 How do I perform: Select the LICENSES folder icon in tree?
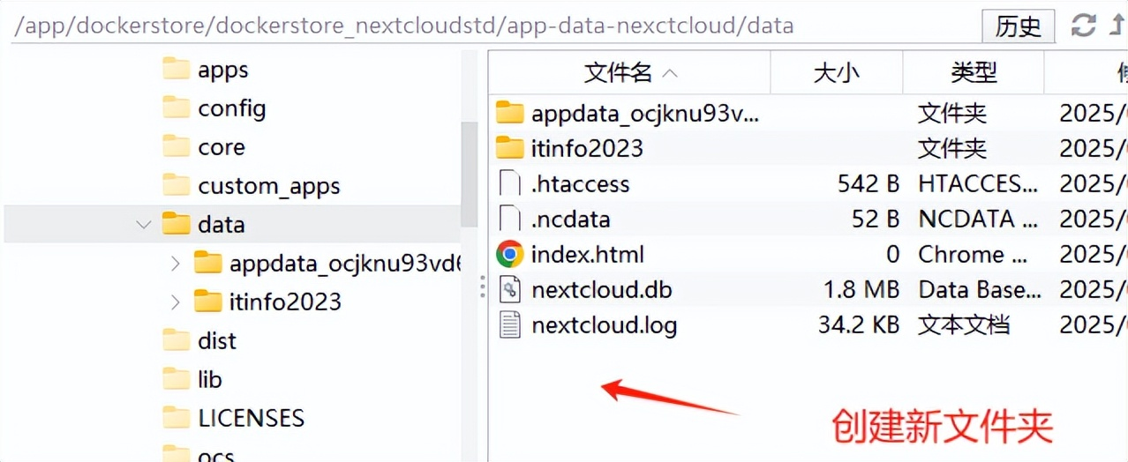click(x=177, y=418)
